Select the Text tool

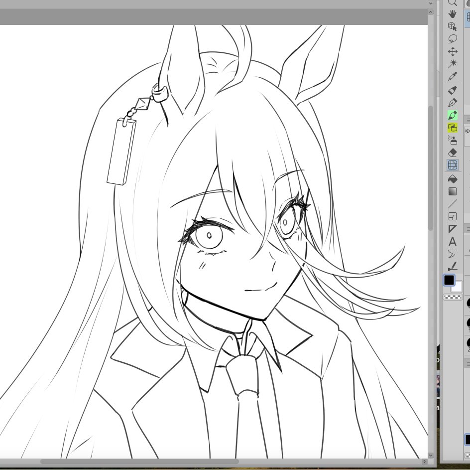click(x=452, y=242)
